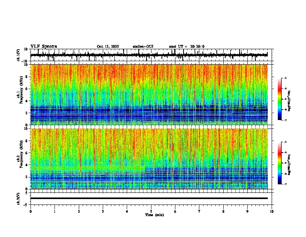Click time axis tick label "6"
The width and height of the screenshot is (306, 237).
(x=175, y=211)
